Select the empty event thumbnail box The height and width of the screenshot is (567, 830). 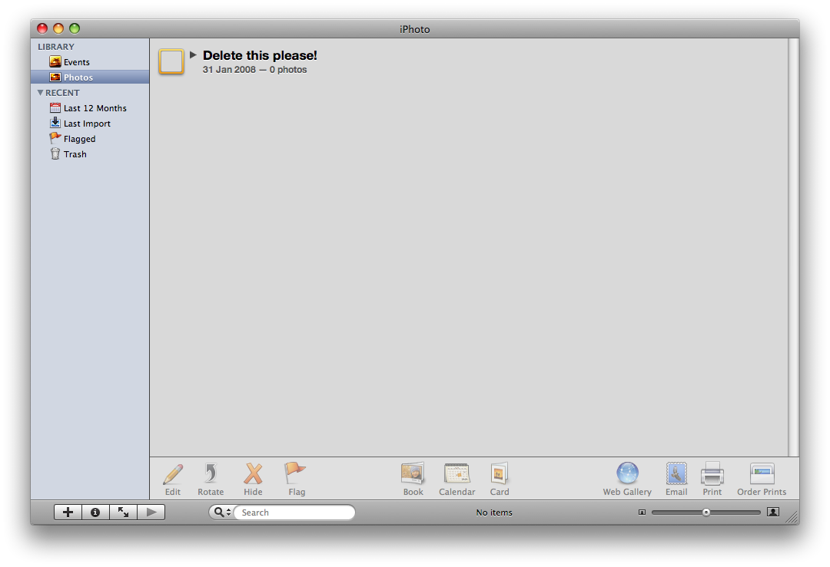171,61
